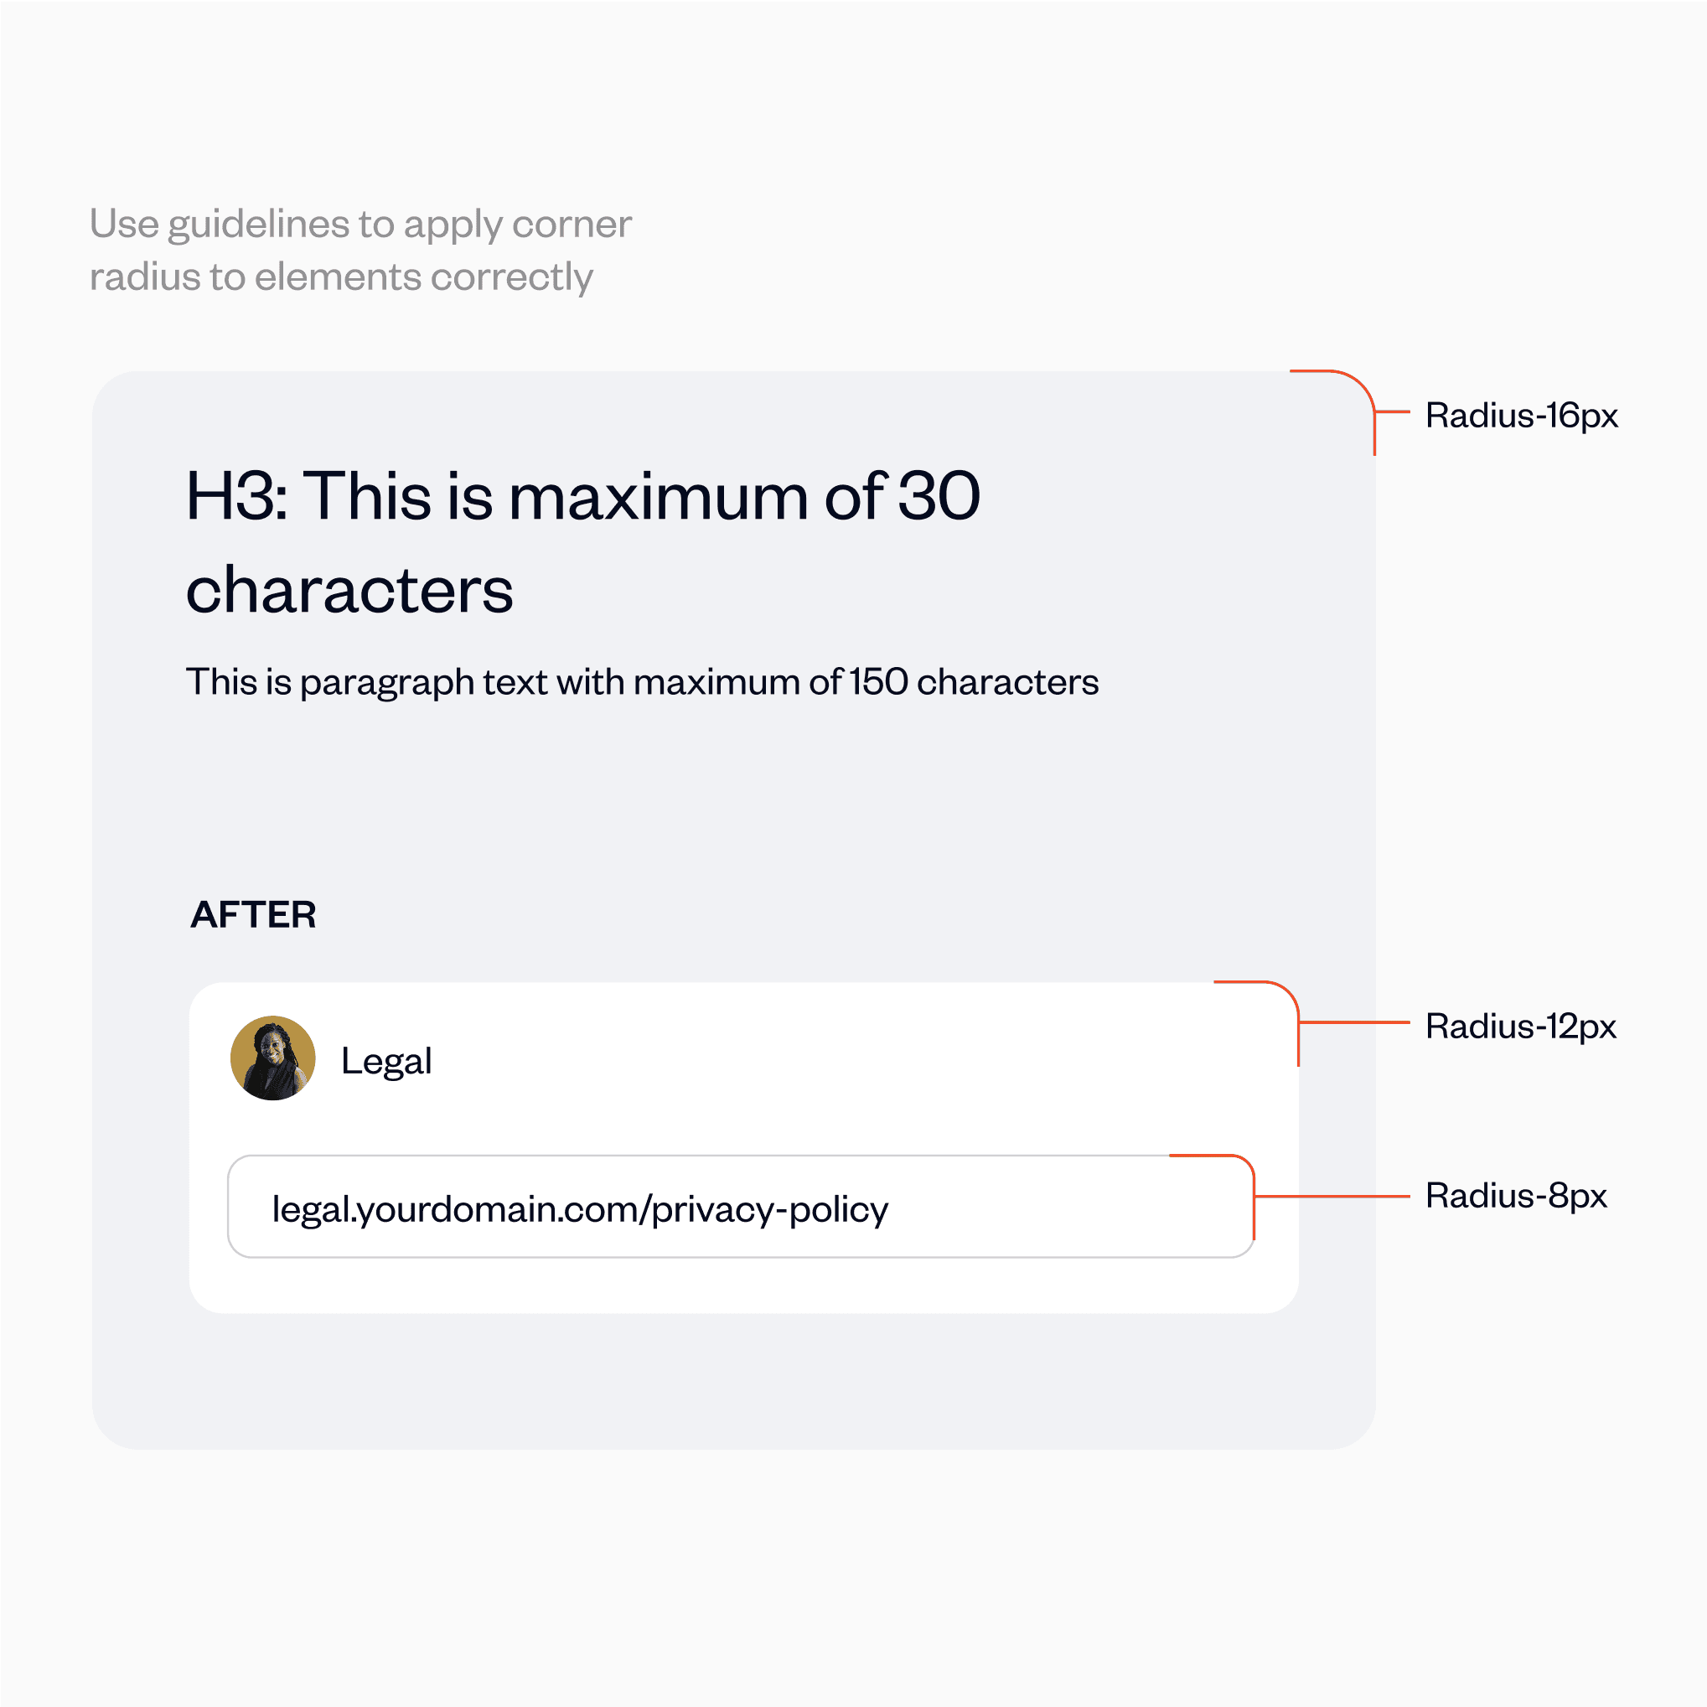Click the legal.yourdomain.com/privacy-policy input field
Screen dimensions: 1707x1707
[741, 1206]
